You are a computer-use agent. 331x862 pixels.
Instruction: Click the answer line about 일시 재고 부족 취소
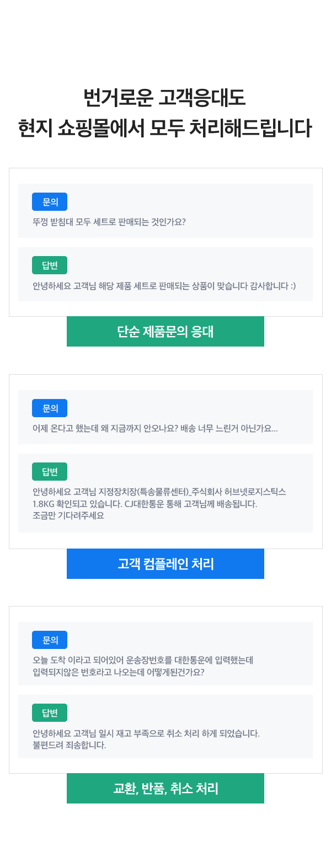click(146, 733)
